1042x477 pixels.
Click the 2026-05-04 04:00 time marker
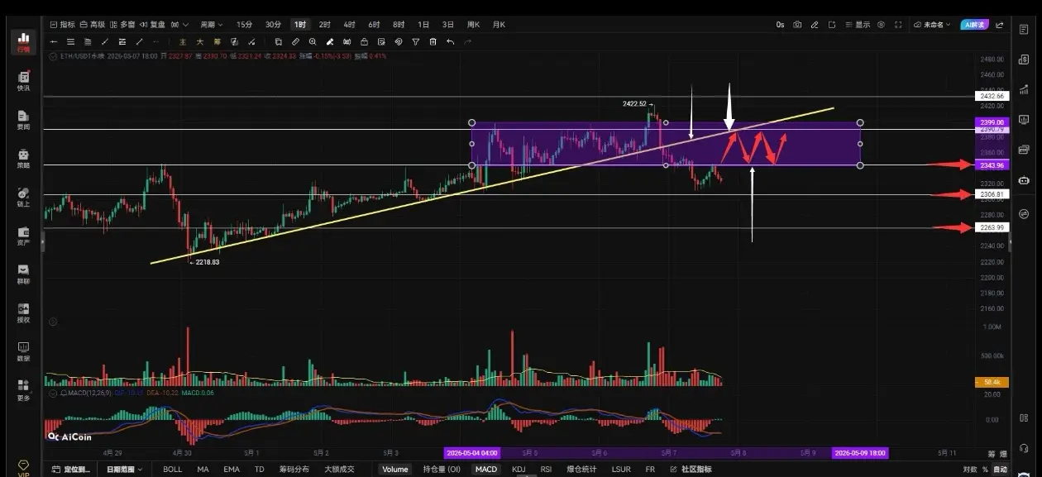click(x=473, y=453)
